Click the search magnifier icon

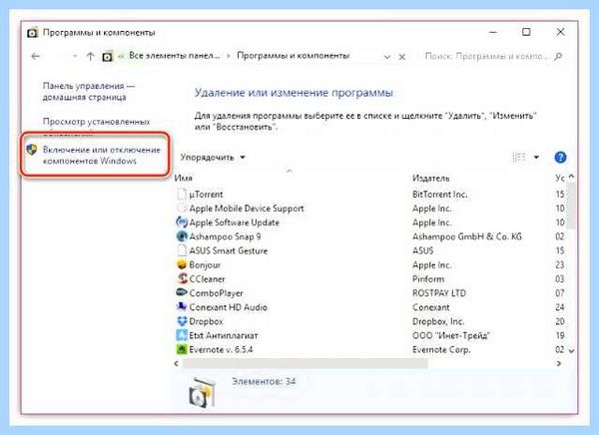(x=558, y=56)
